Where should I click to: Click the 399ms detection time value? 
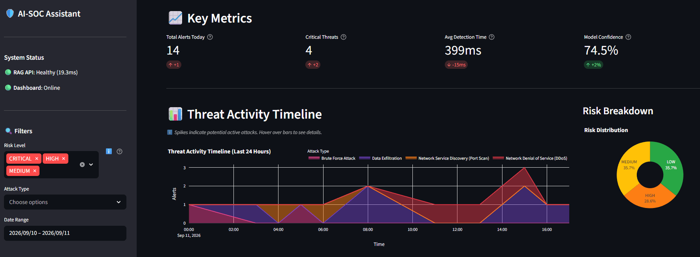point(463,50)
